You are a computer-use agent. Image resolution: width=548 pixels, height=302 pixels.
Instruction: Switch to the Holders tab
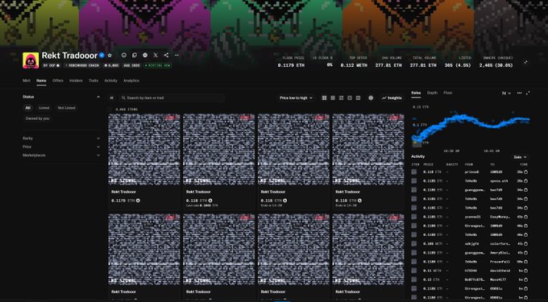[76, 81]
